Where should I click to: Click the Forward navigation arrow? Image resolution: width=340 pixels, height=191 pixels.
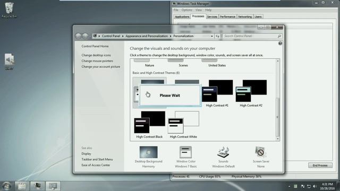pyautogui.click(x=85, y=36)
